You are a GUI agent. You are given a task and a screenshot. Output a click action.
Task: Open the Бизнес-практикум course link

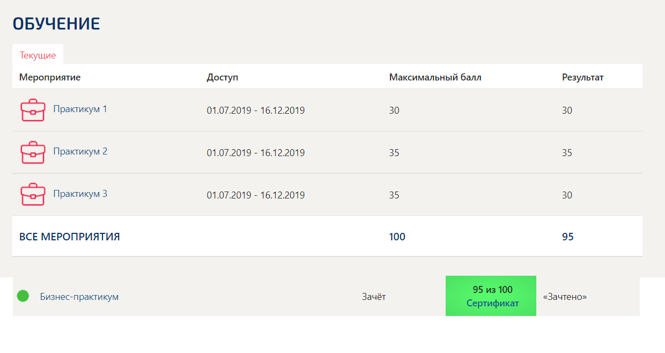tap(79, 297)
